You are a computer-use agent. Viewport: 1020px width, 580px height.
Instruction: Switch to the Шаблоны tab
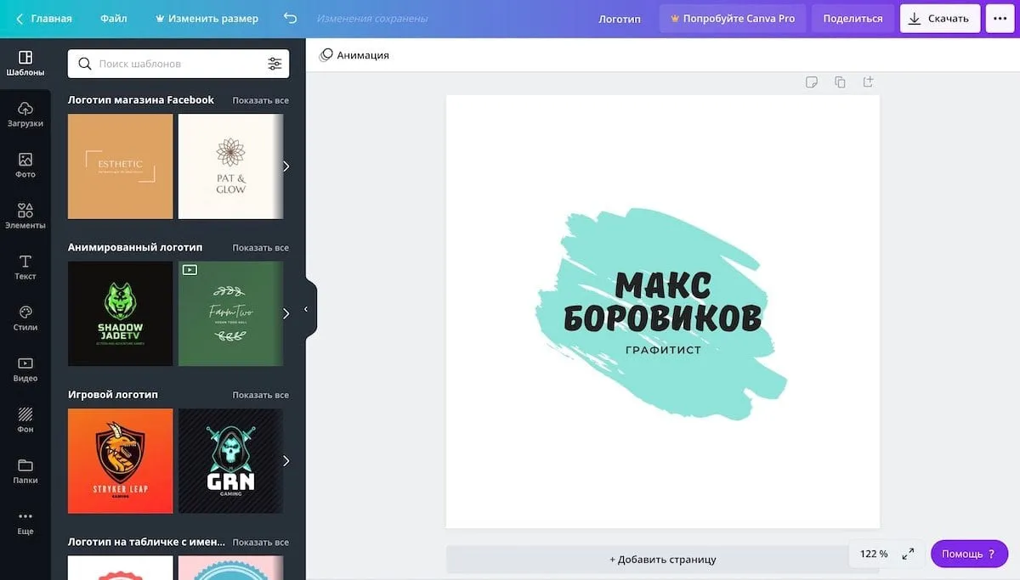tap(25, 63)
